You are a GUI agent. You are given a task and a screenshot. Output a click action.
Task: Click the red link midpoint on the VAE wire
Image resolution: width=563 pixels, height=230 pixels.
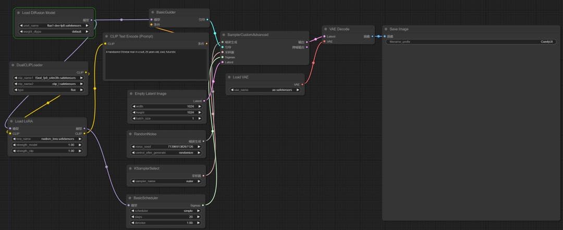coord(313,62)
